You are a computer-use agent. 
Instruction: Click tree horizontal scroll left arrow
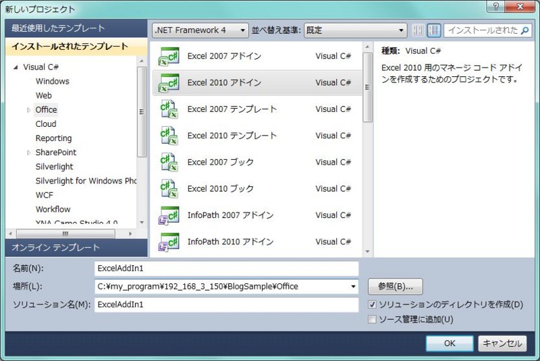tap(11, 233)
